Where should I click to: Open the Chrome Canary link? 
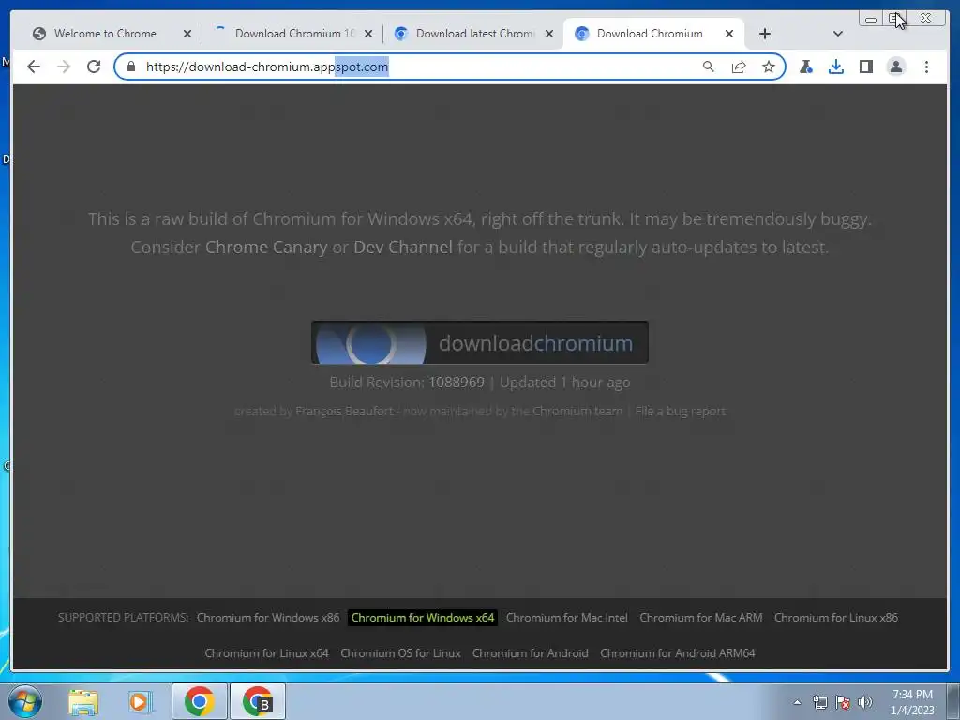coord(266,247)
